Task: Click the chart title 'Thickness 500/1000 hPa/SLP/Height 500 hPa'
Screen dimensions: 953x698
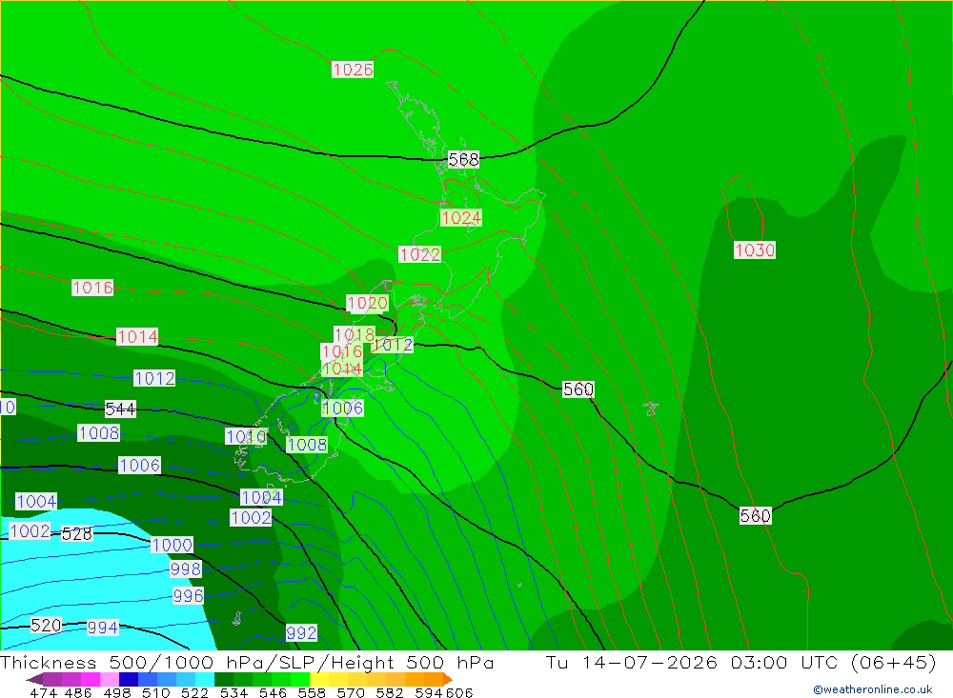Action: 247,662
